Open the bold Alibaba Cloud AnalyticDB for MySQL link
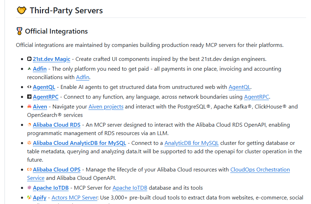 point(79,143)
